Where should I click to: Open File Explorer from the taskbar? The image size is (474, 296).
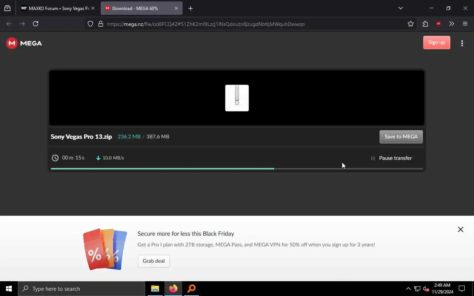155,289
